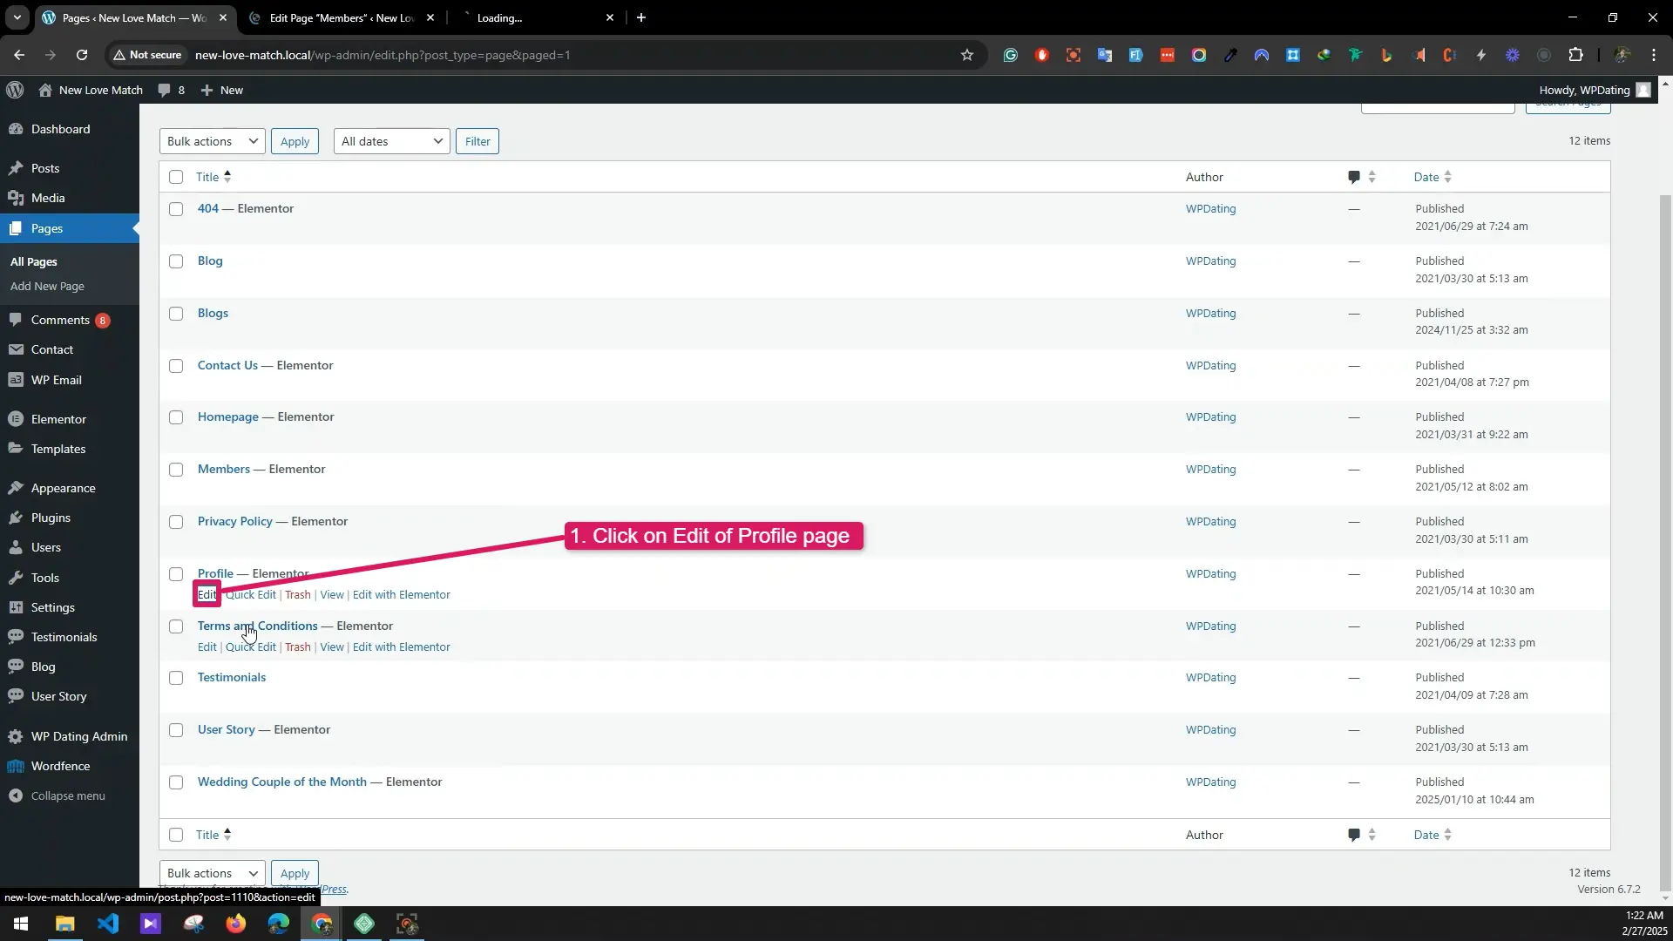1673x941 pixels.
Task: Check the Privacy Policy page checkbox
Action: [176, 522]
